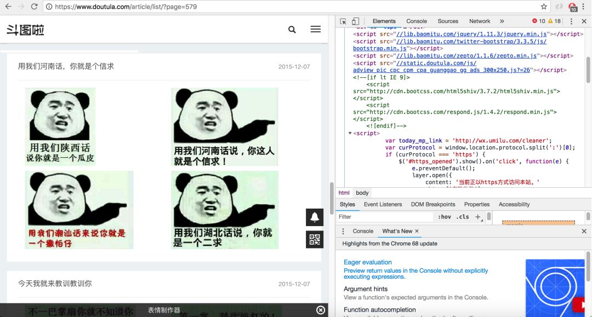
Task: Open the zepto.min.js script link
Action: (466, 55)
